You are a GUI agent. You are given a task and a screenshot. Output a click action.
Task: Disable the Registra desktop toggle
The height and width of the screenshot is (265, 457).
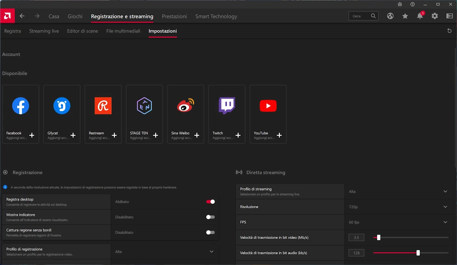pos(210,202)
